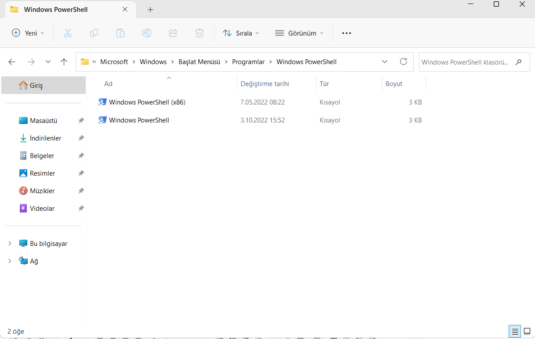Refresh the current folder view
The width and height of the screenshot is (535, 339).
pyautogui.click(x=403, y=61)
